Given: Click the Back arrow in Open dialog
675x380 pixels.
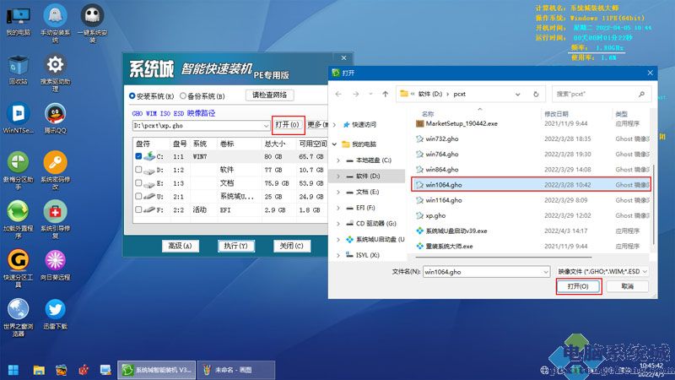Looking at the screenshot, I should (x=338, y=94).
